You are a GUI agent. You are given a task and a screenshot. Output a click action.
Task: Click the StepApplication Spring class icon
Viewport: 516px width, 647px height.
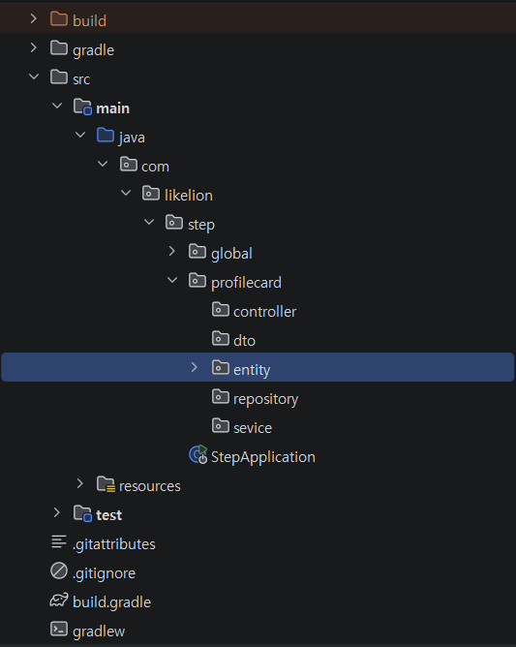(x=198, y=454)
